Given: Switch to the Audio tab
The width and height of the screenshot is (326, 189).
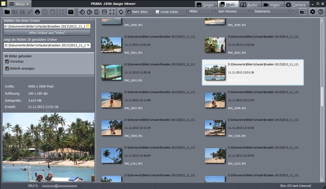Looking at the screenshot, I should (x=249, y=5).
